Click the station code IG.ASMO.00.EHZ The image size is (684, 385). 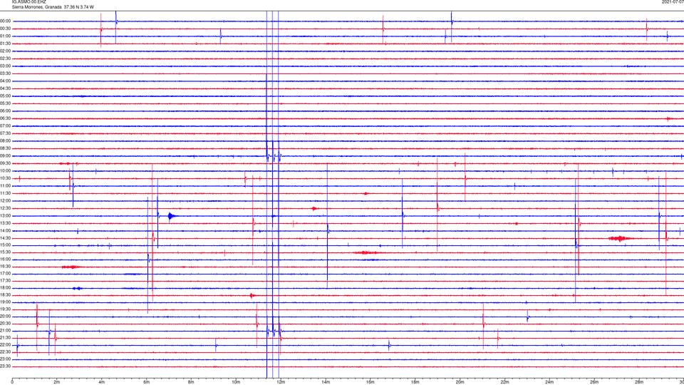(x=28, y=2)
